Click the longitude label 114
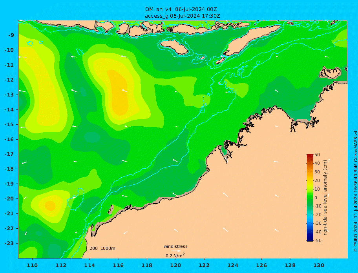 click(89, 265)
